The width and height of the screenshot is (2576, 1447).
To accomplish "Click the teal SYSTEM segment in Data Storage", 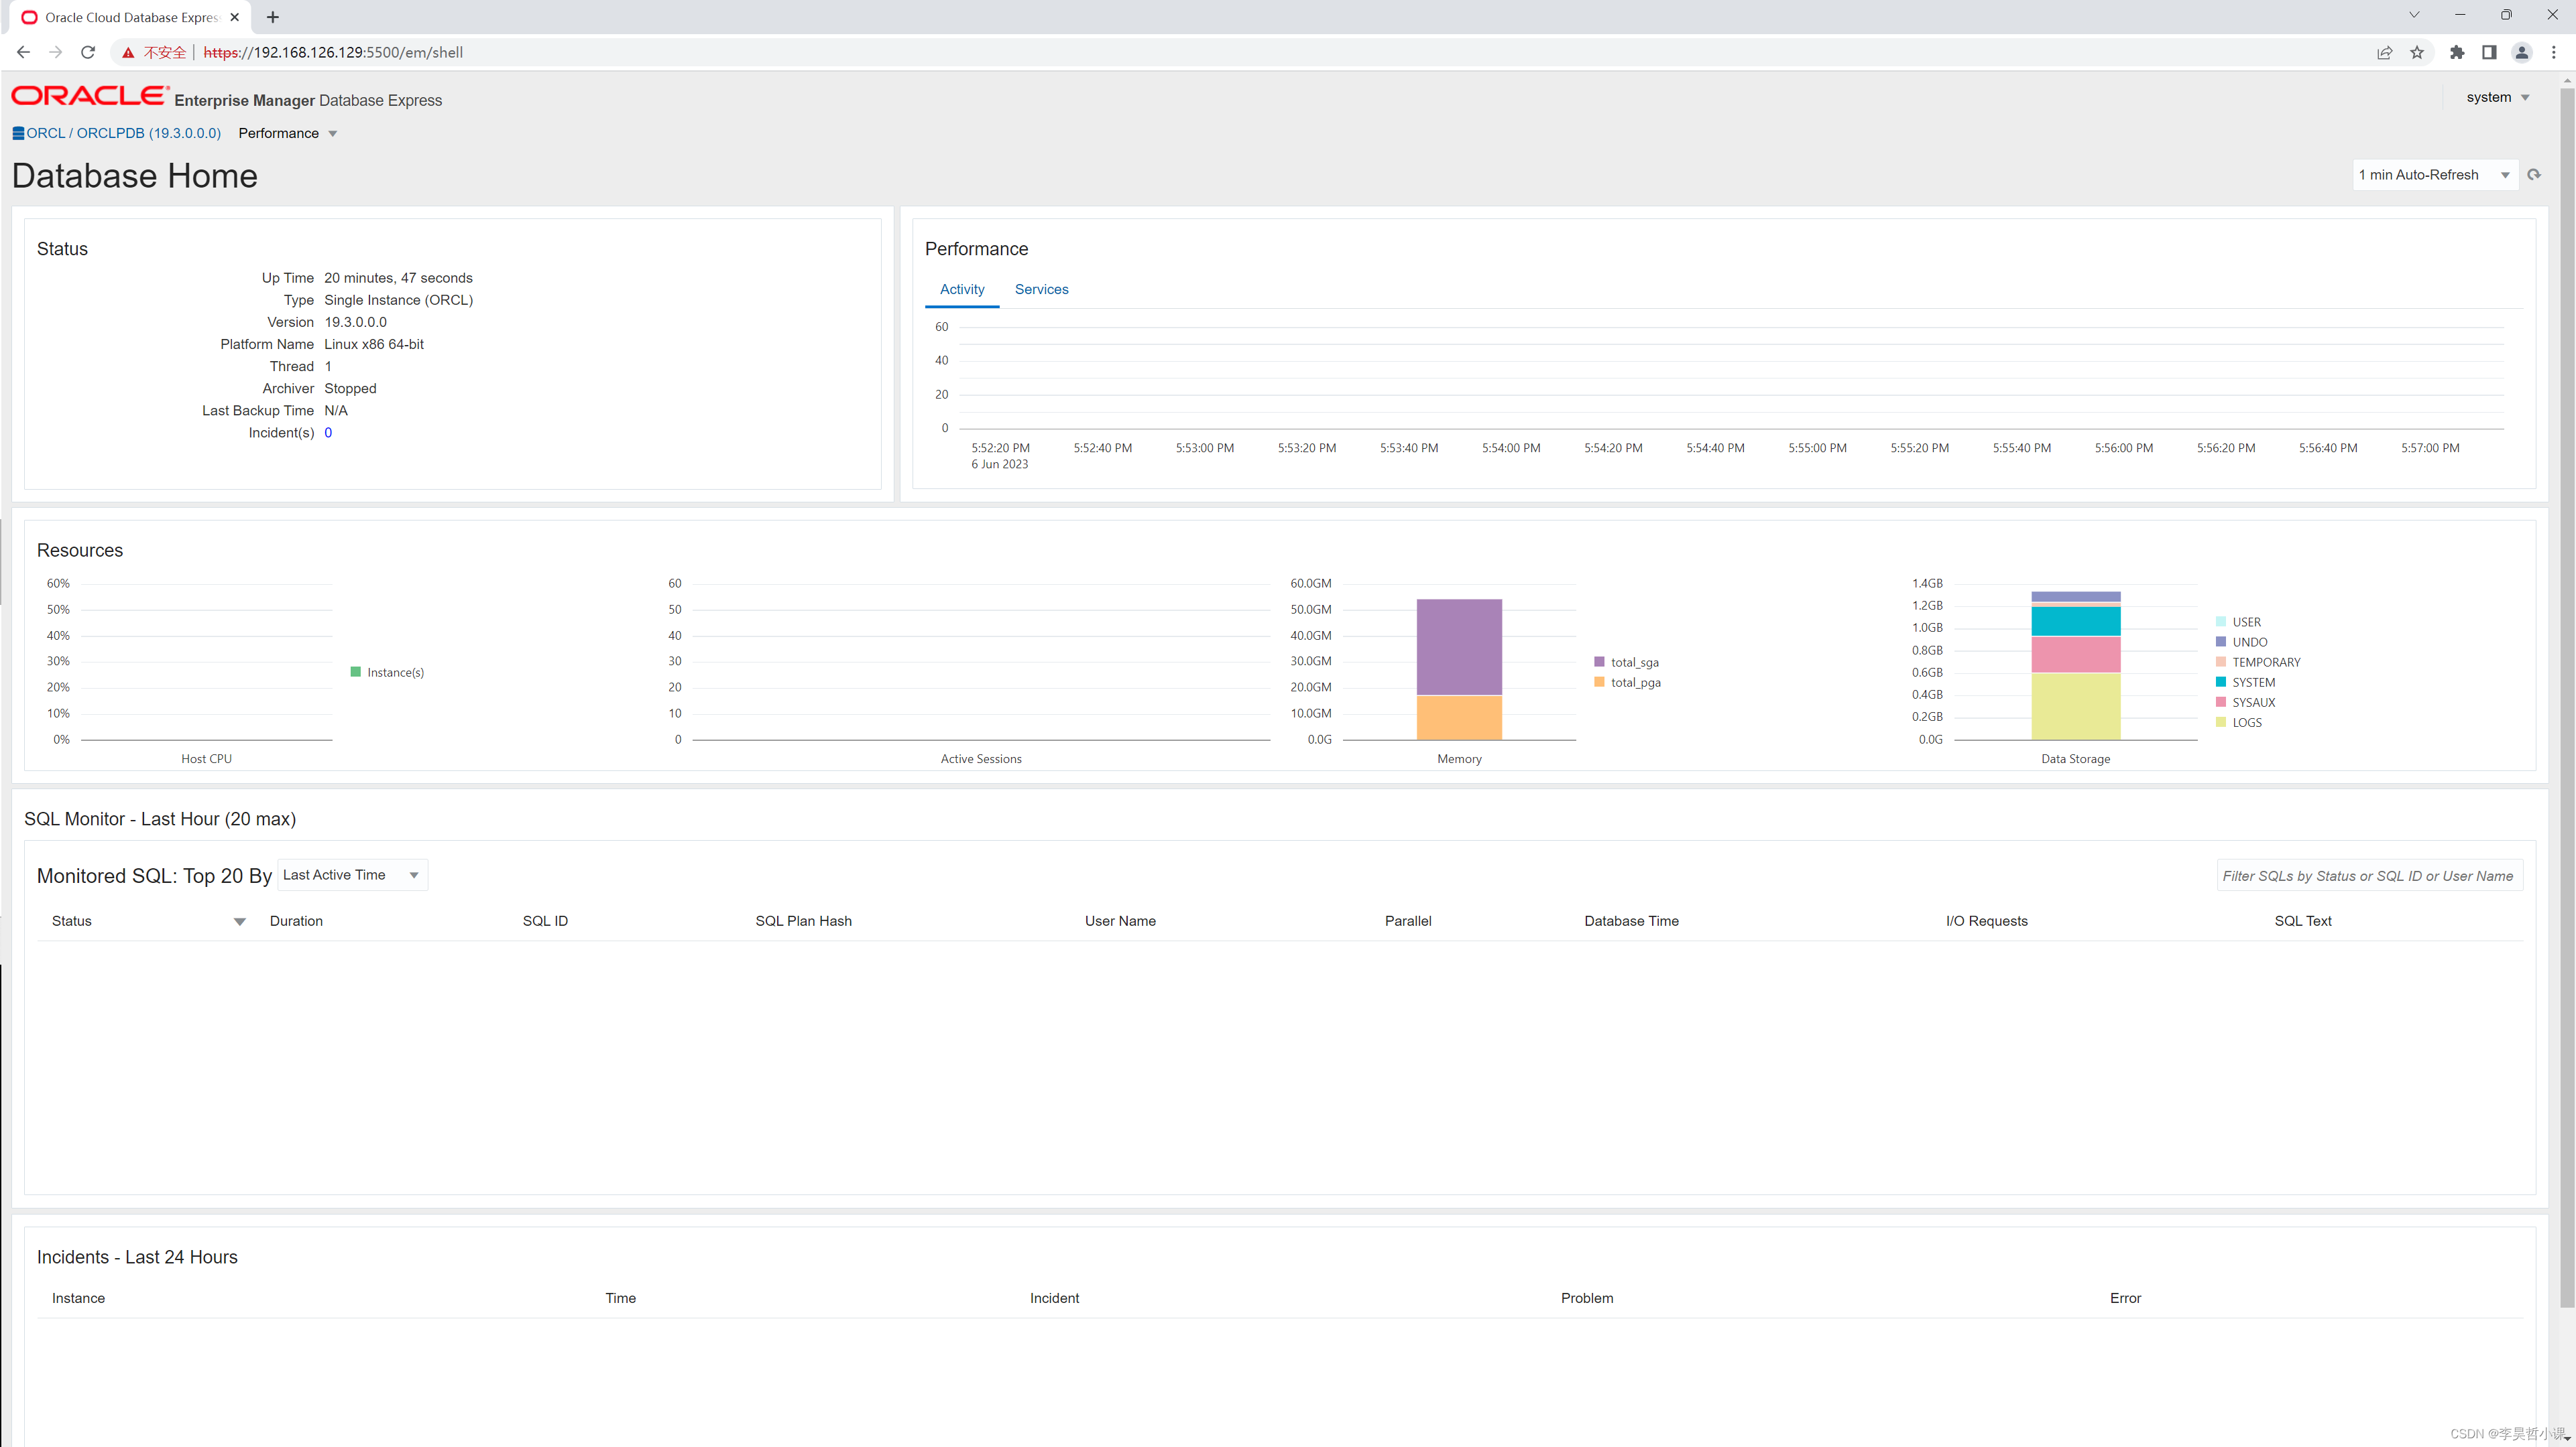I will [x=2075, y=622].
